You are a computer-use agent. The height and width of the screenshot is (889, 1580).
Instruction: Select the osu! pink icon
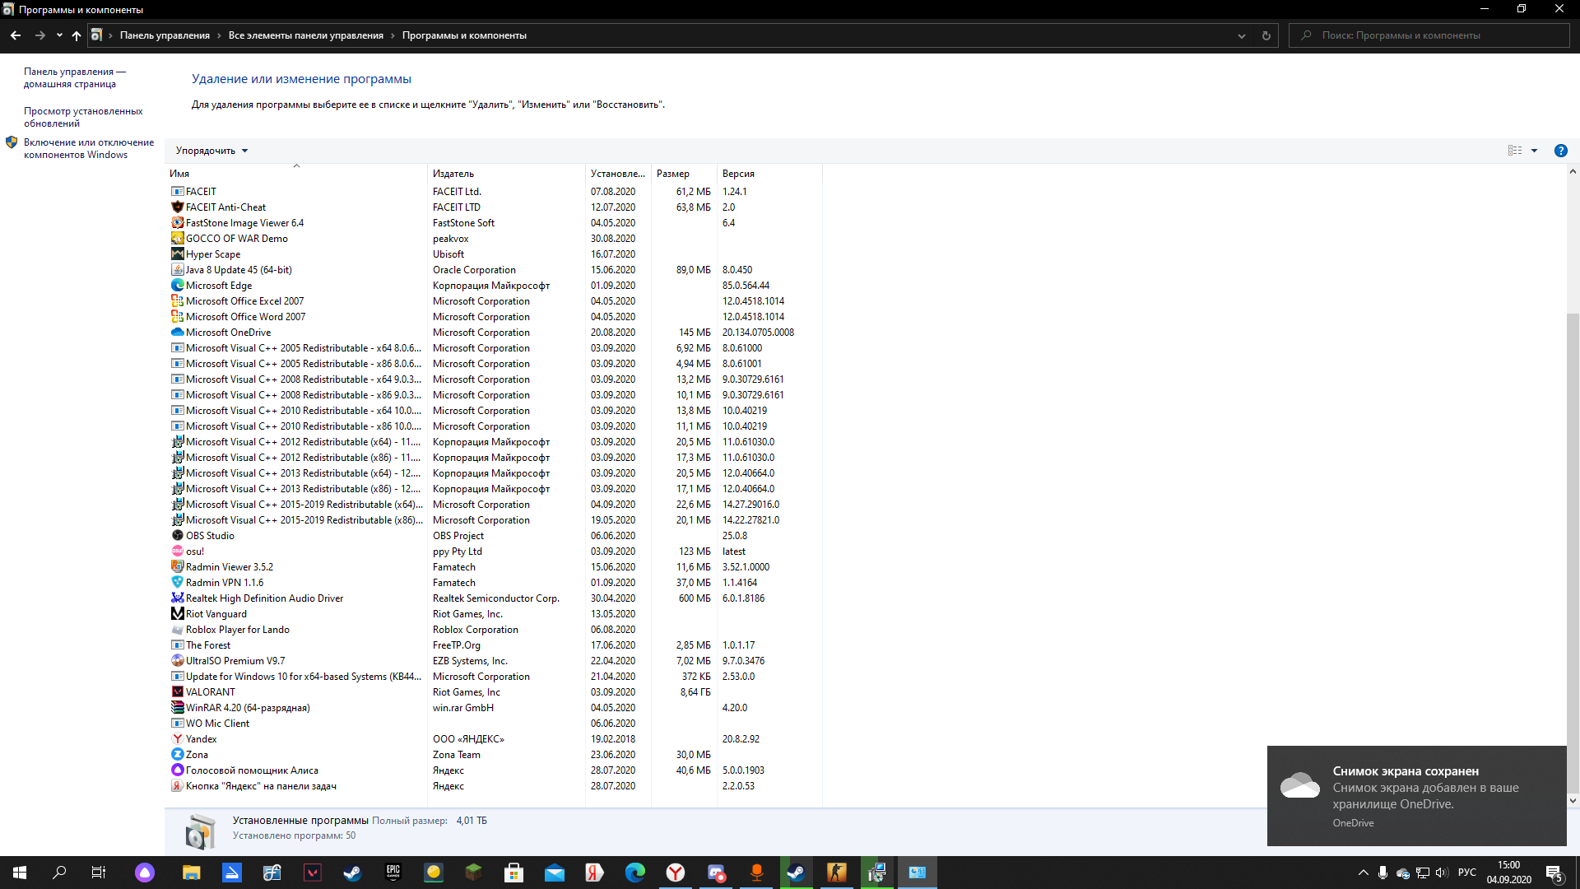pyautogui.click(x=177, y=552)
